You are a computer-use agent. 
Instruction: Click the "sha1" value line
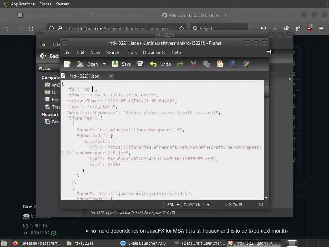tap(153, 159)
